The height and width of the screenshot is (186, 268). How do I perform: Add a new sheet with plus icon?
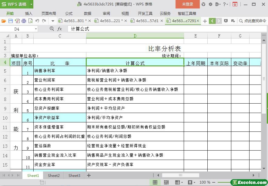coord(89,175)
